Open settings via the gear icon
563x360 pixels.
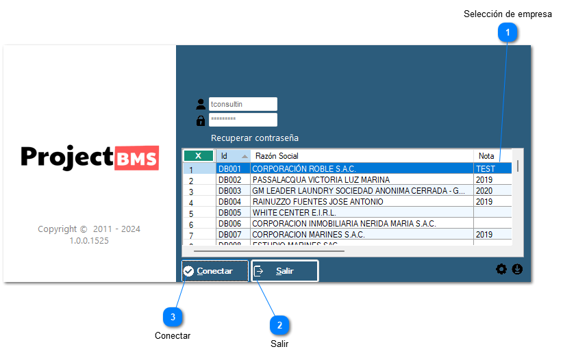click(501, 269)
